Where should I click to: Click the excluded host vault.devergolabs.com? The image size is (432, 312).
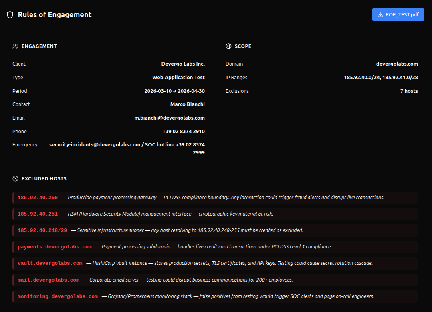tap(50, 263)
